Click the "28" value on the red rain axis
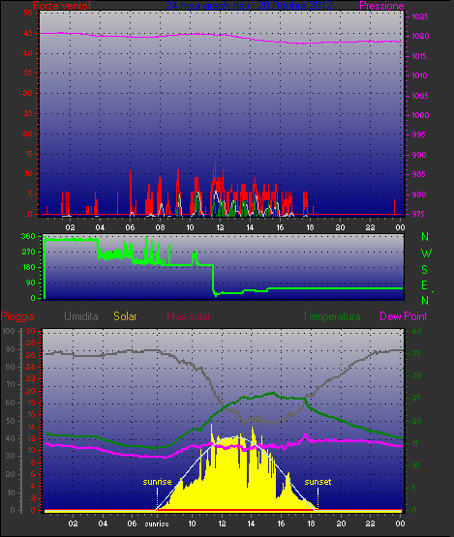This screenshot has width=454, height=537. [x=31, y=343]
